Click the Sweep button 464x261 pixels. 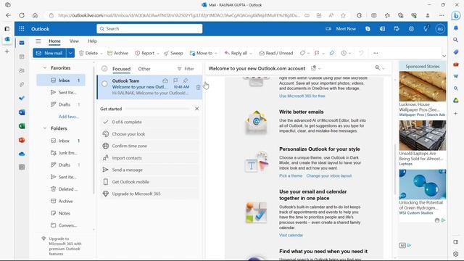coord(173,53)
